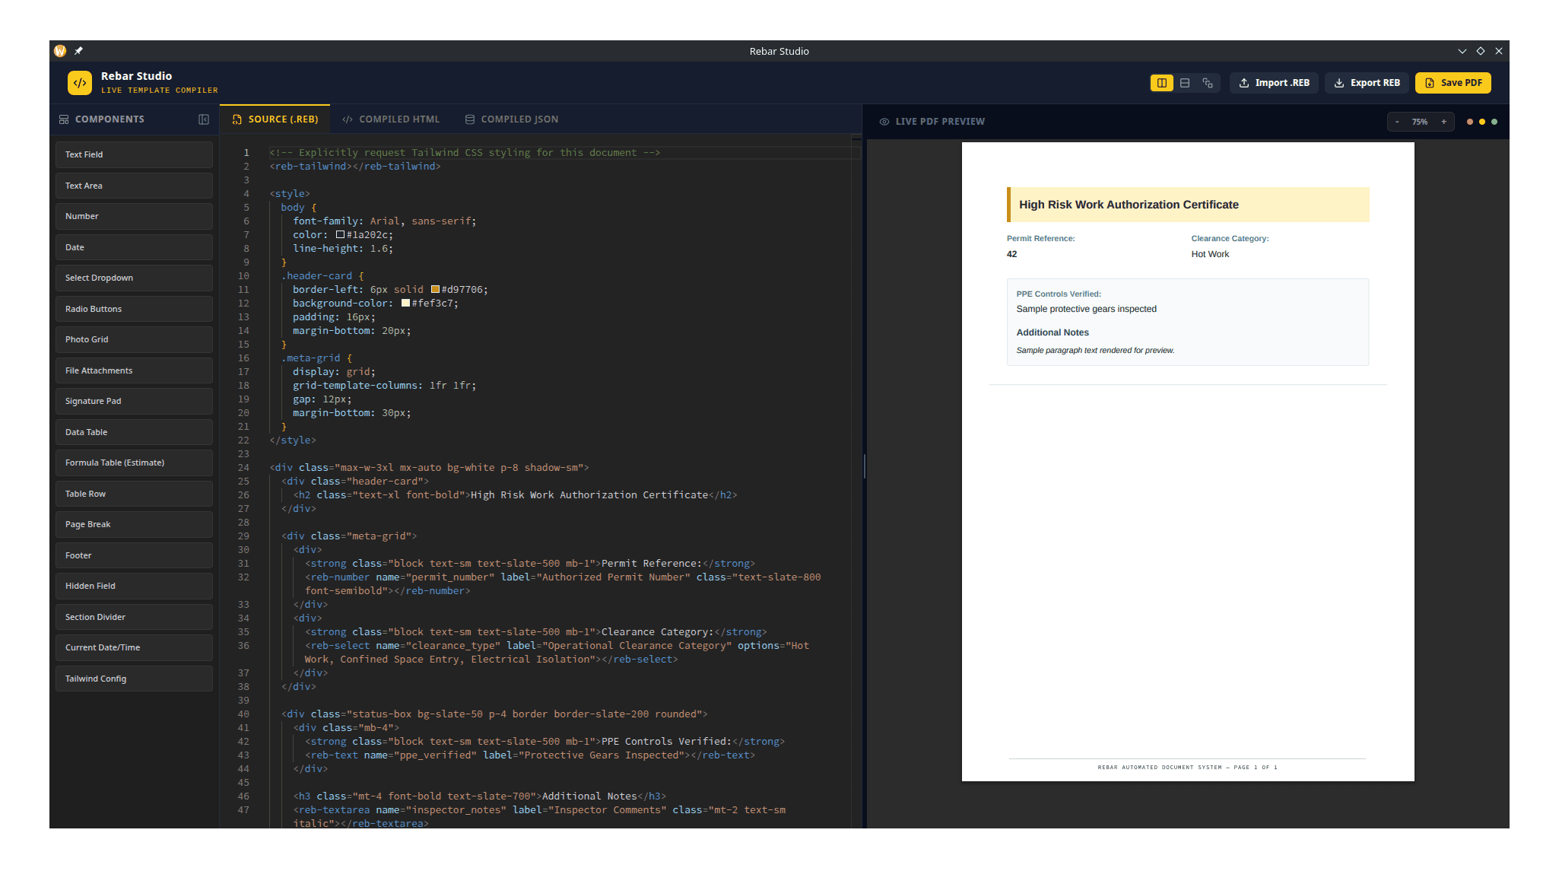Click the editor minimap scrollbar at top
This screenshot has width=1559, height=887.
point(856,139)
